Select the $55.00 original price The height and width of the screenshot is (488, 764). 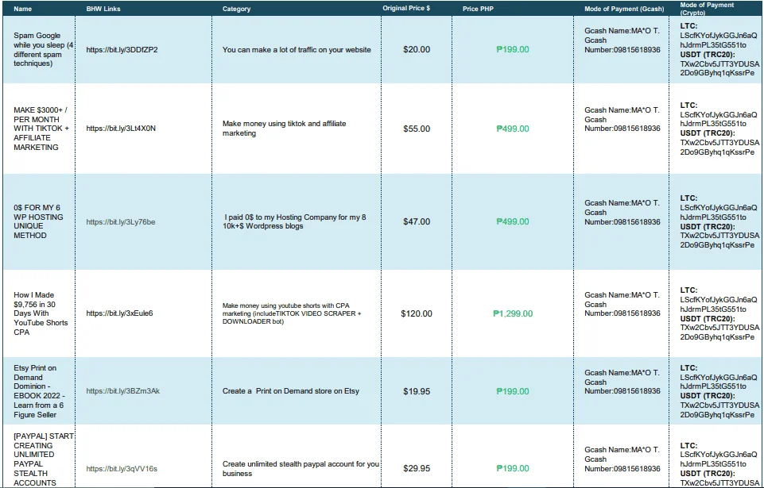(417, 129)
